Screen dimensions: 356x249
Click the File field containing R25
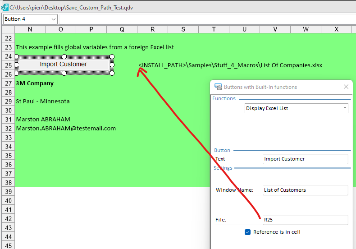pyautogui.click(x=305, y=220)
